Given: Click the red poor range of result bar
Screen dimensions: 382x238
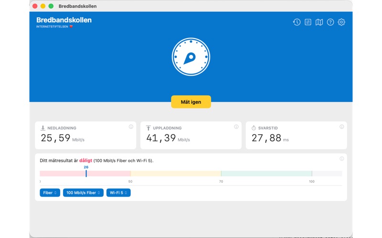Looking at the screenshot, I should [x=85, y=173].
